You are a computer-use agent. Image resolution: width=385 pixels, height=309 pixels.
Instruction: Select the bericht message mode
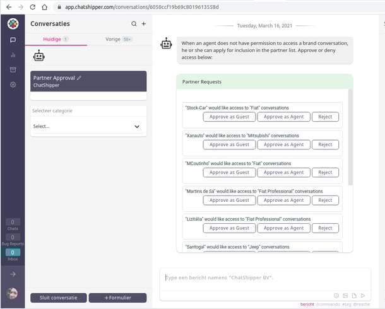pos(307,305)
